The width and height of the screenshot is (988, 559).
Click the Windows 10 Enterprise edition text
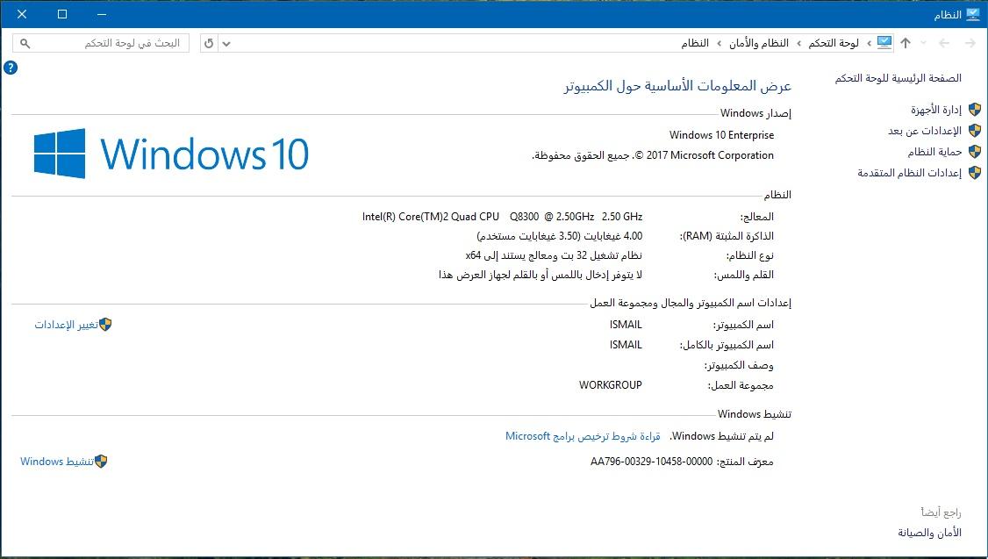[721, 135]
